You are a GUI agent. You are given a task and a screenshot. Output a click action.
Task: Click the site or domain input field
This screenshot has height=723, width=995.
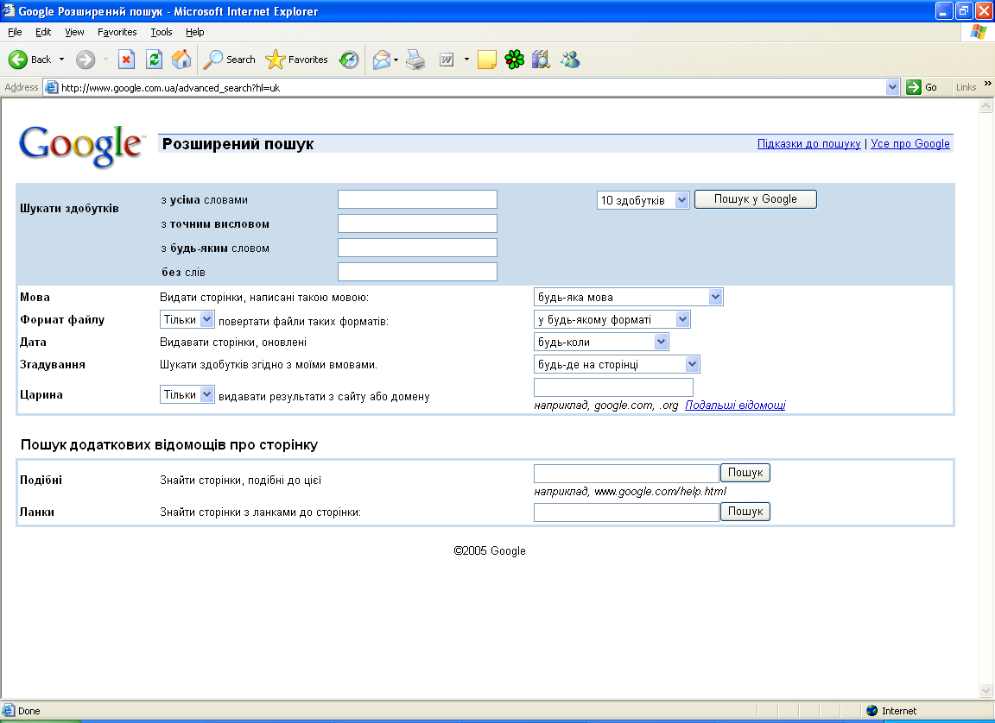coord(613,387)
